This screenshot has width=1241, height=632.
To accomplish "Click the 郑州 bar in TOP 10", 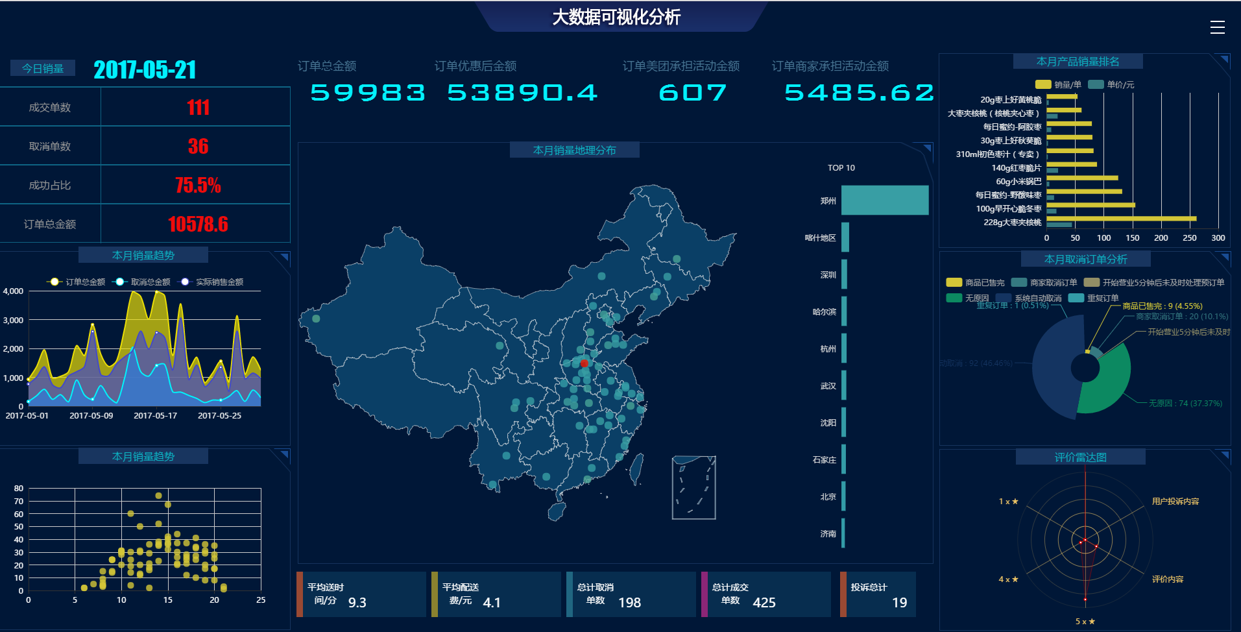I will tap(884, 200).
